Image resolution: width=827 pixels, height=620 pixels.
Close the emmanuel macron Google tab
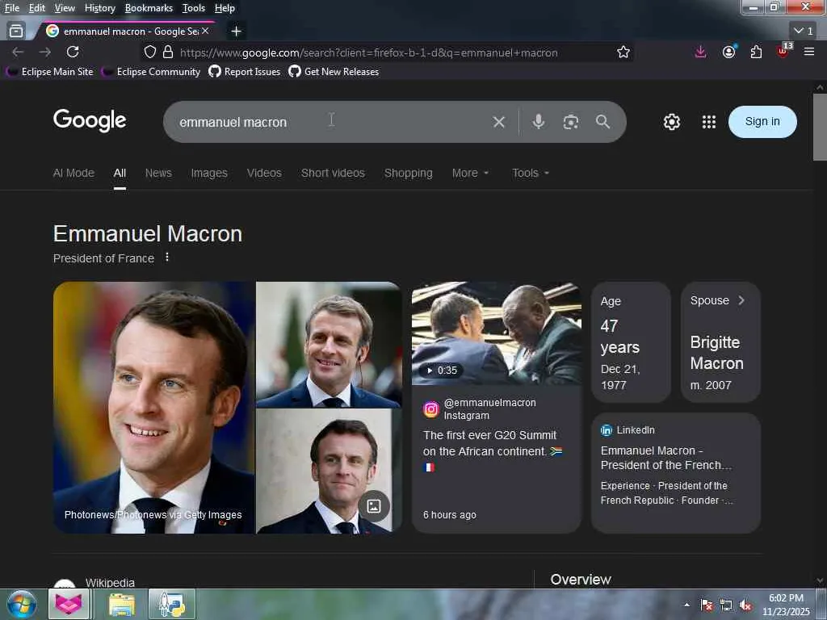pyautogui.click(x=205, y=31)
